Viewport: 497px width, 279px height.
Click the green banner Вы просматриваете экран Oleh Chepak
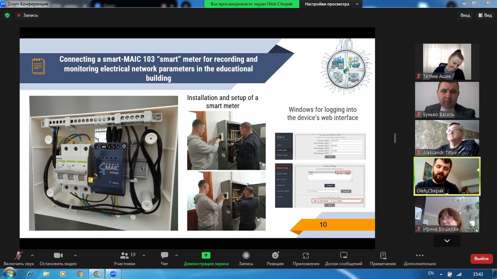[252, 4]
